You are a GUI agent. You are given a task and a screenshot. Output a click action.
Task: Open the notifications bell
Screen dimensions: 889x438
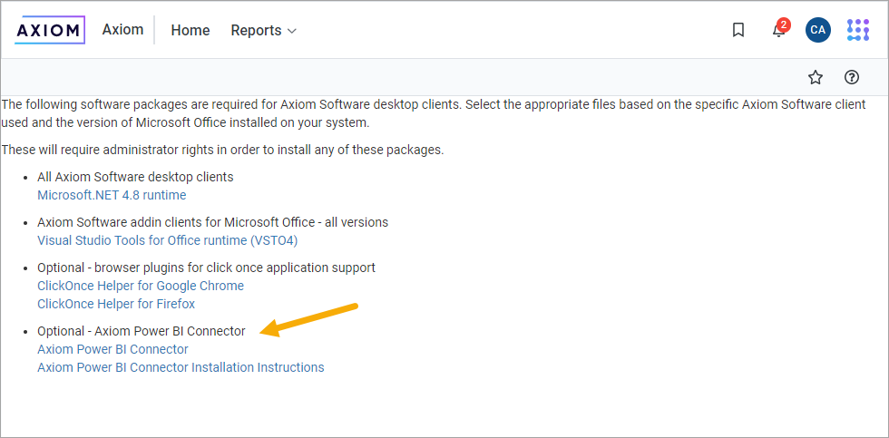(x=777, y=31)
